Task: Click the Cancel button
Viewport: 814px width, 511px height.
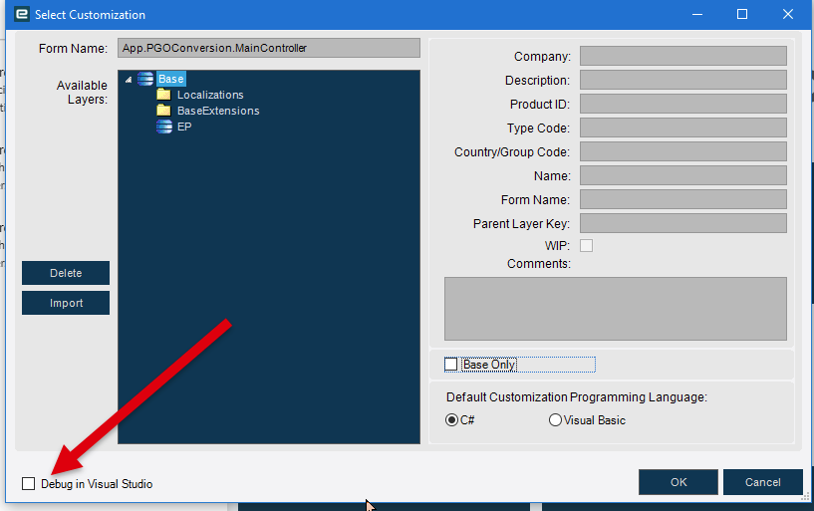Action: tap(762, 482)
